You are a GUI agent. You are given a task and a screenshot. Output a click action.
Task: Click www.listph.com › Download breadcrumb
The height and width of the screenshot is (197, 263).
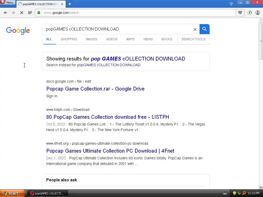(x=68, y=110)
